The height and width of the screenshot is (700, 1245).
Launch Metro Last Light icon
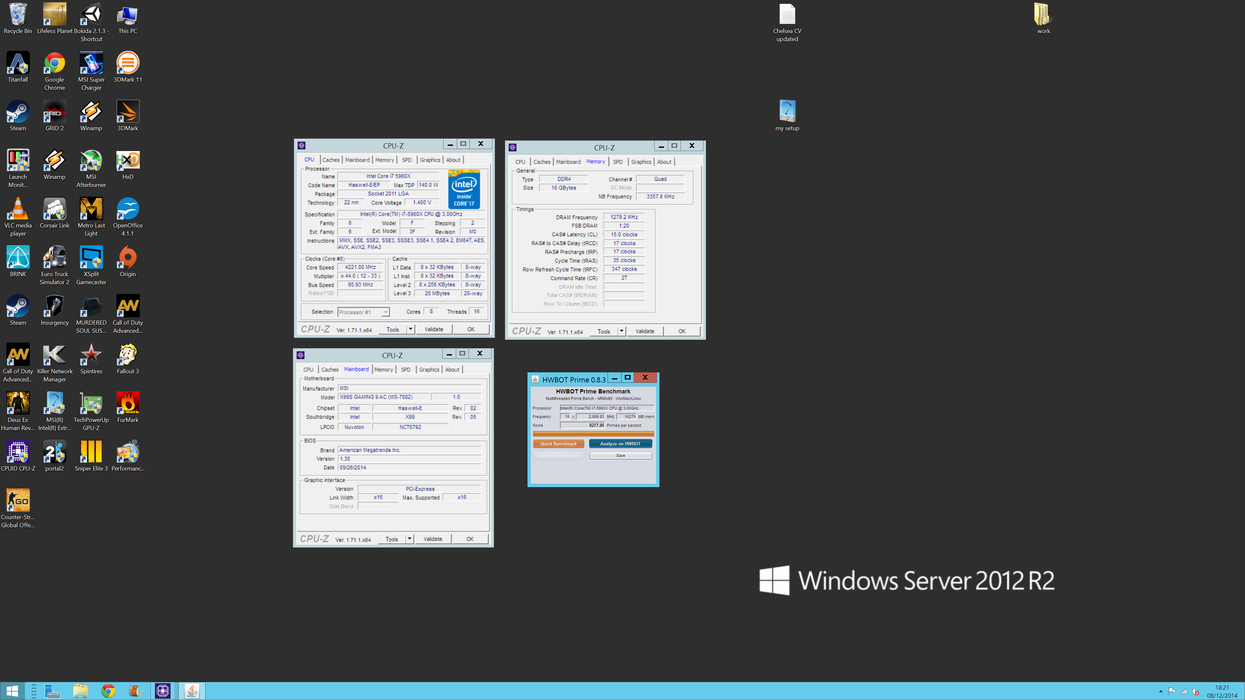click(x=91, y=217)
